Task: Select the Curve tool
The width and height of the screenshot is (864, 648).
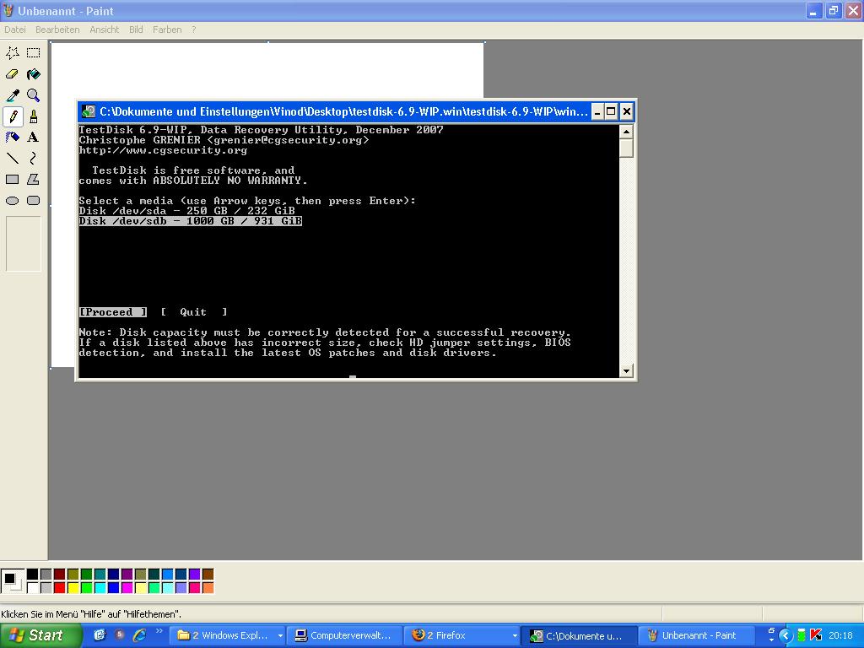Action: (34, 159)
